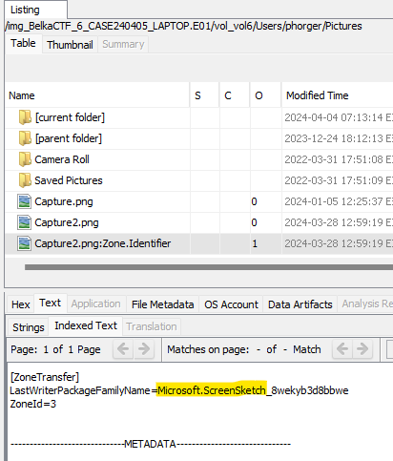Click the LastWriterPackageFamilyName text
The height and width of the screenshot is (461, 393).
tap(80, 390)
